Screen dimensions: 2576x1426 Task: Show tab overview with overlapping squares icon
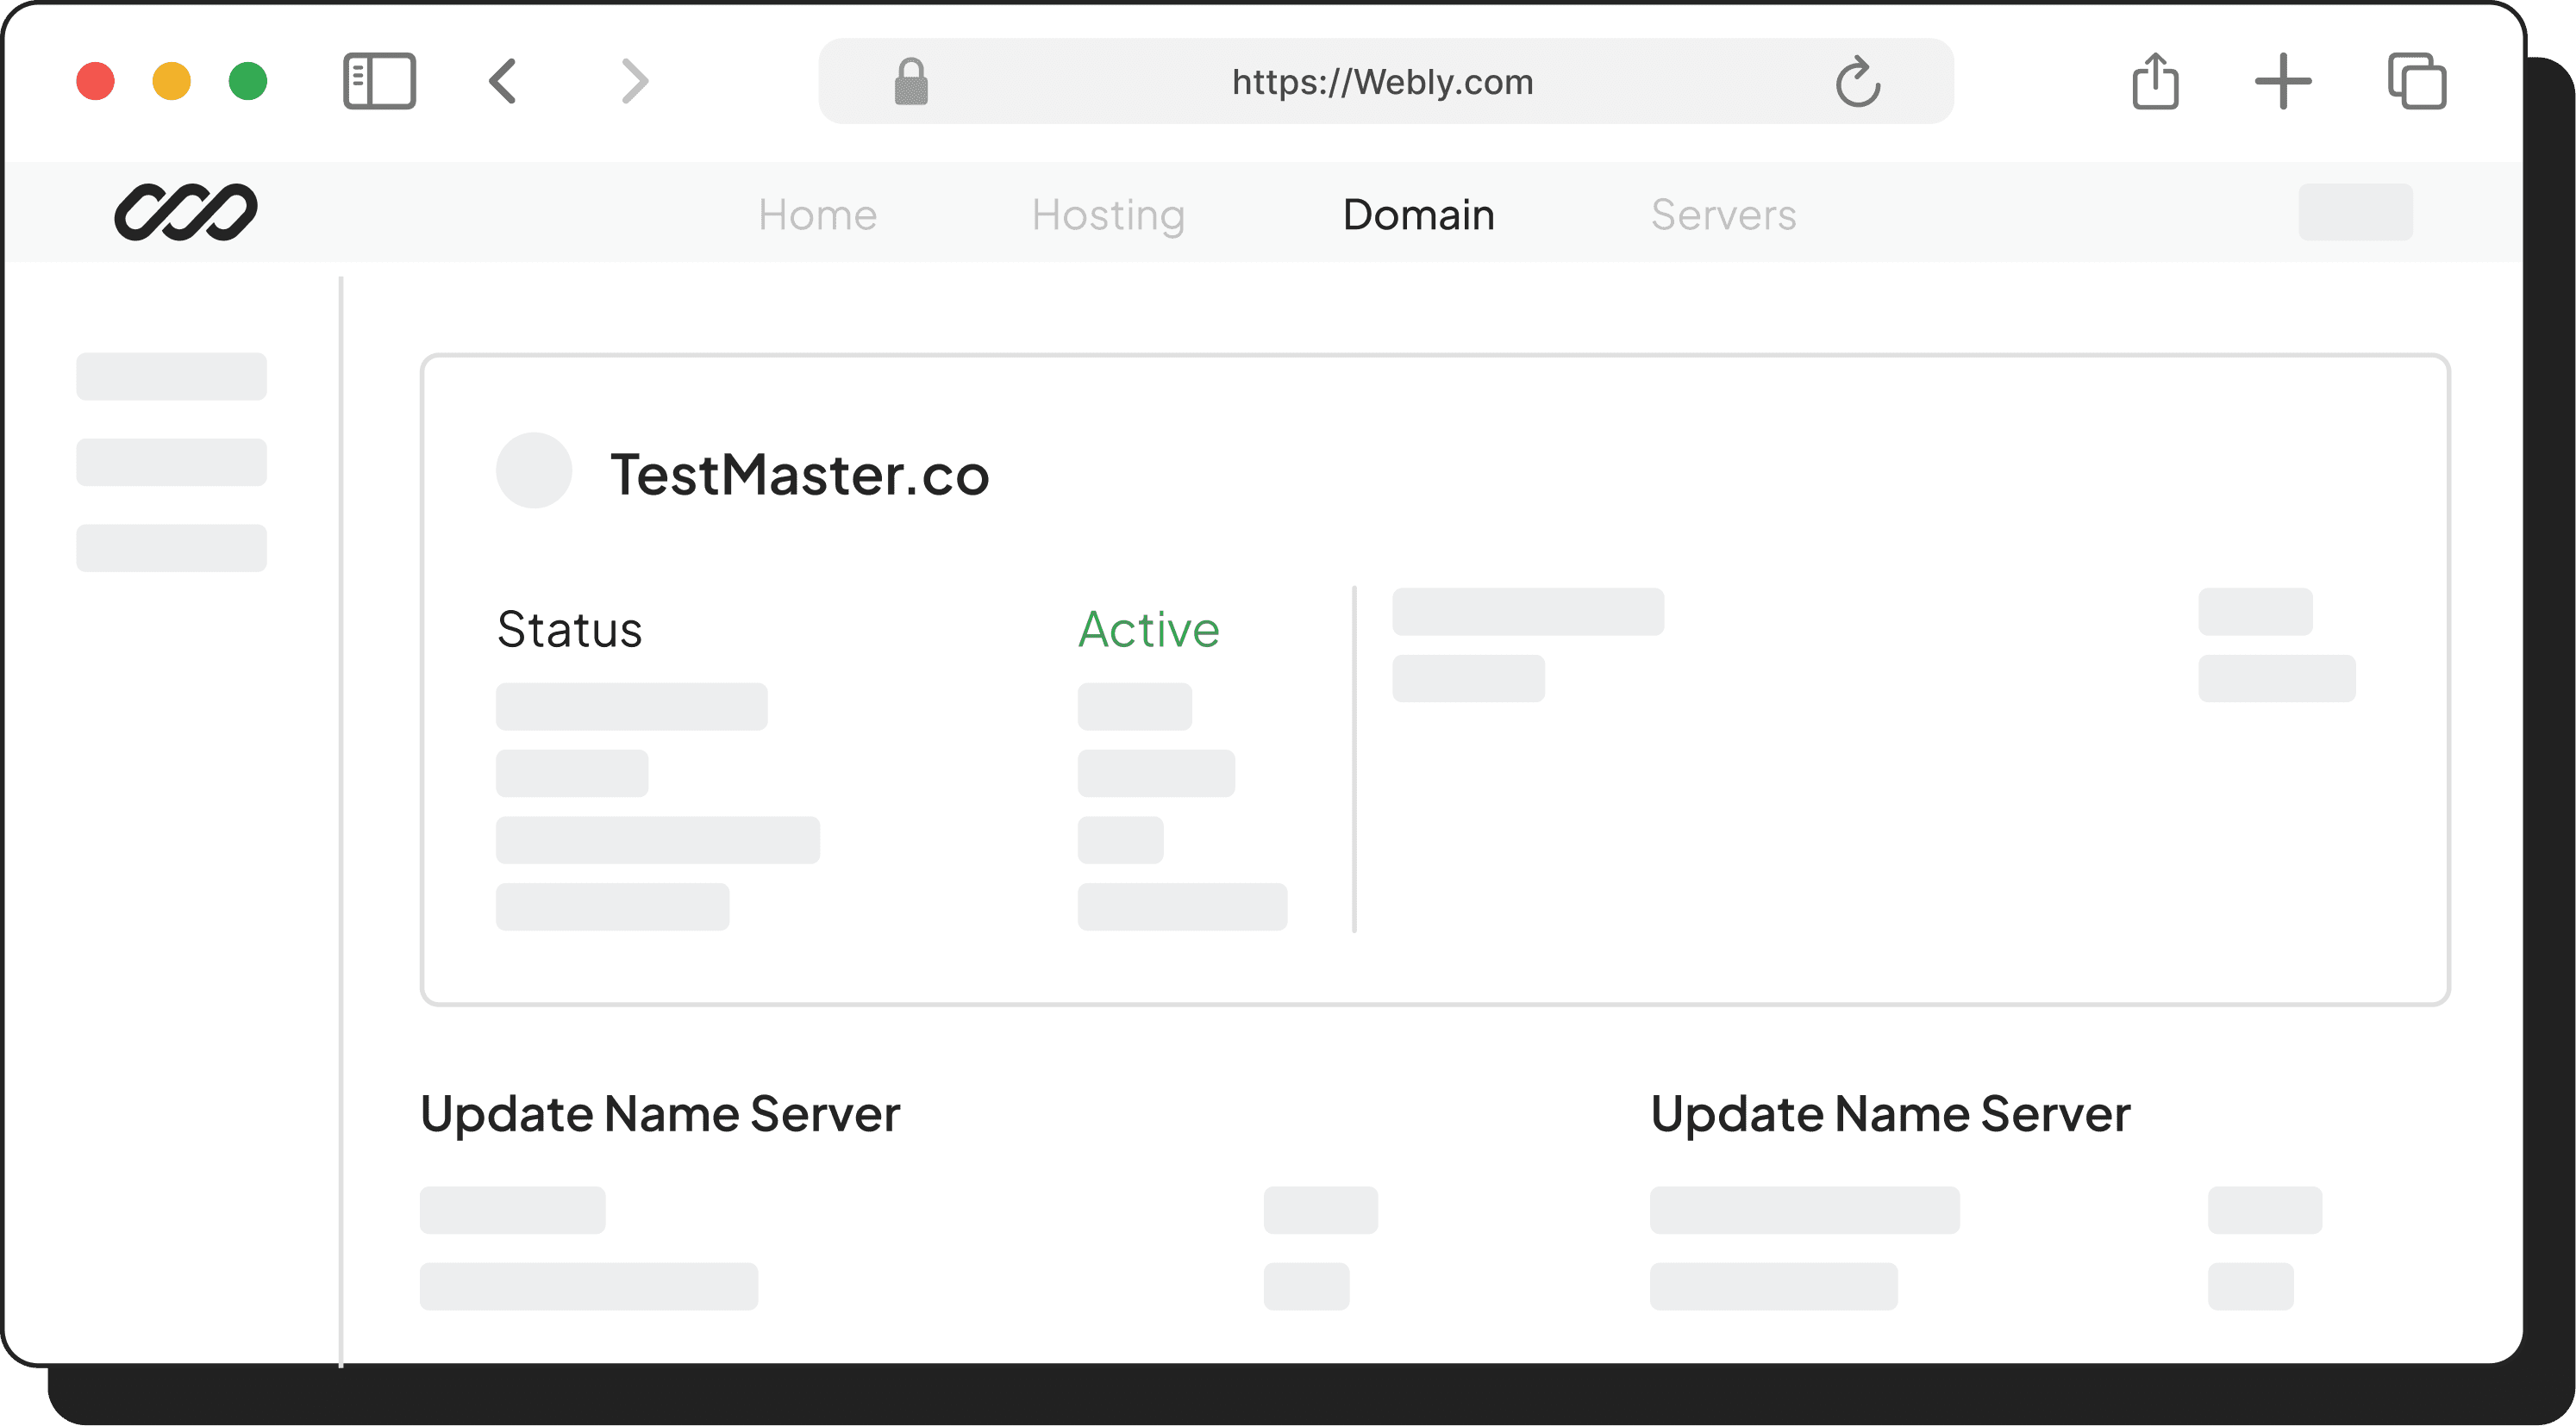click(x=2416, y=81)
